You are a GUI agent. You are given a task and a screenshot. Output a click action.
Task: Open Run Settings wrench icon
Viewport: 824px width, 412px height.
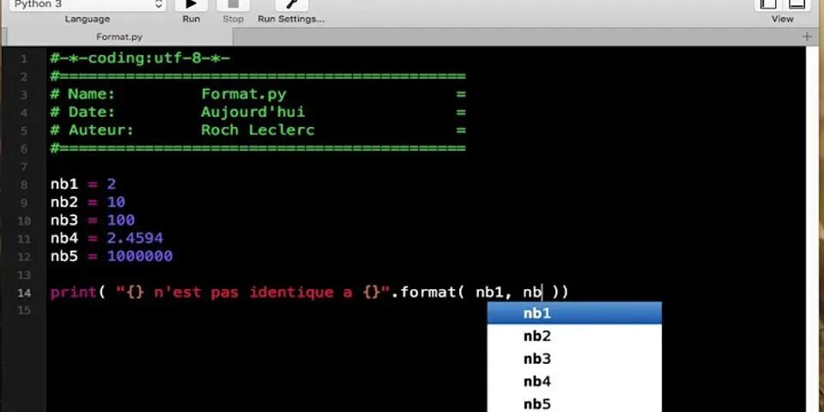(x=291, y=5)
